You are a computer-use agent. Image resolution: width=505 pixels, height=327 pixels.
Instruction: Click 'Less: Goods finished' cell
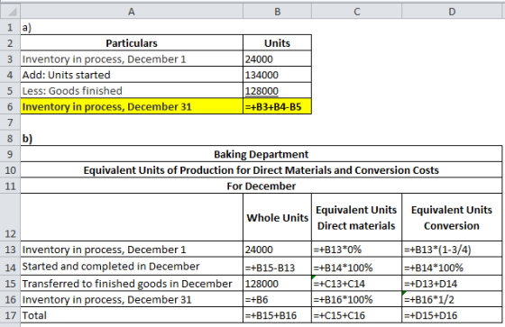(132, 90)
